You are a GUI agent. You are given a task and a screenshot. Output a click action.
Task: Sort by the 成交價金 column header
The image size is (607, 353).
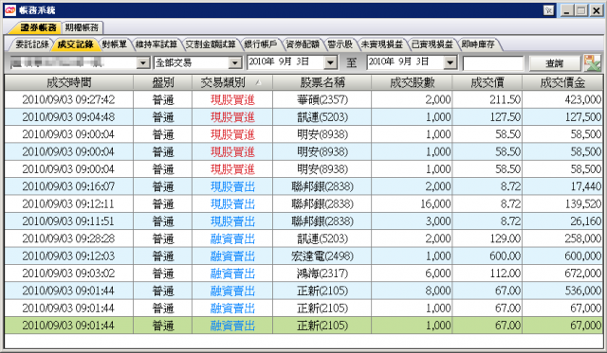[562, 82]
